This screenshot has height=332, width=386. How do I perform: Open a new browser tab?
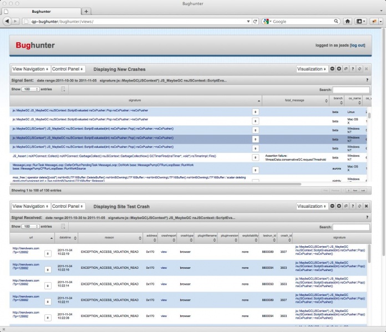pyautogui.click(x=86, y=11)
